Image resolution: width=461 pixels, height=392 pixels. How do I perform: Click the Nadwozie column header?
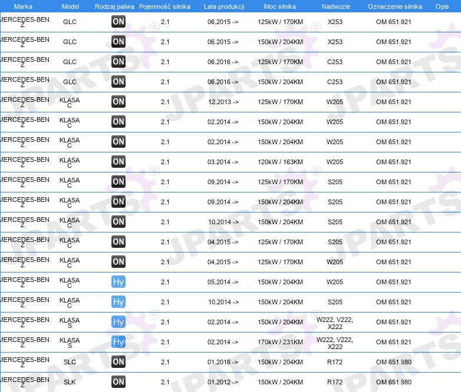[336, 6]
